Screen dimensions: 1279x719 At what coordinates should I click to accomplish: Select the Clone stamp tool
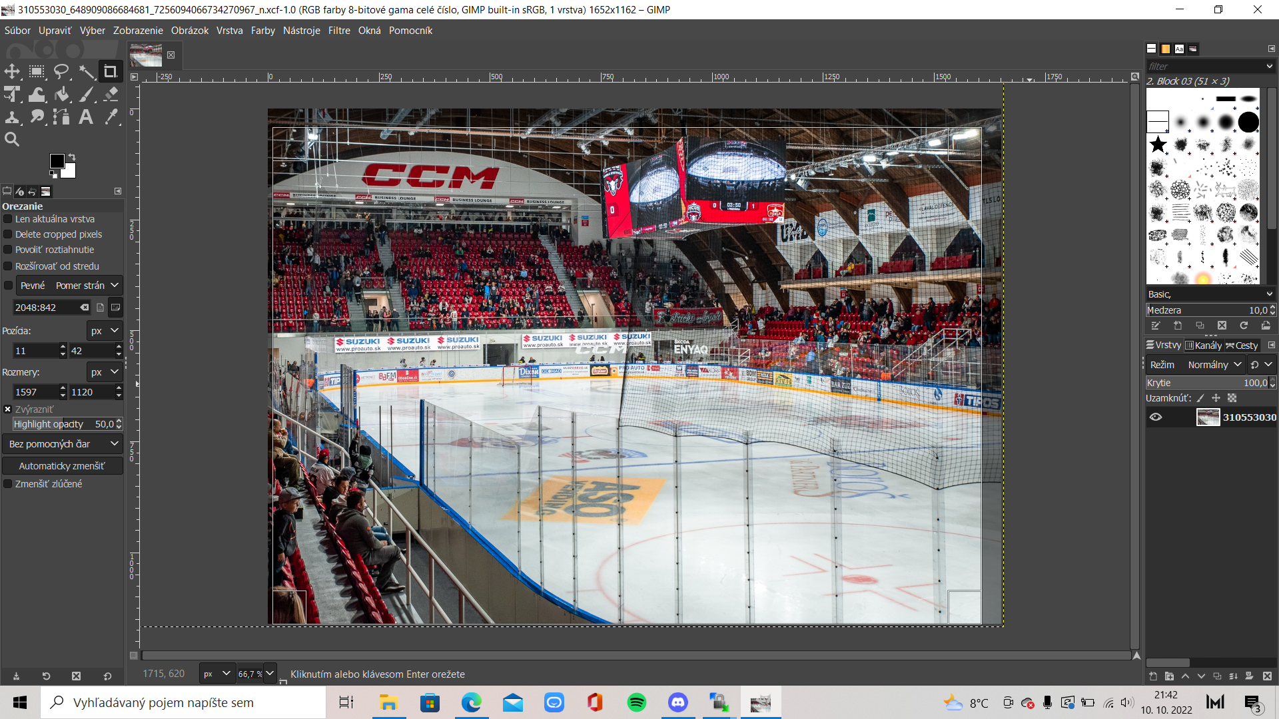12,117
